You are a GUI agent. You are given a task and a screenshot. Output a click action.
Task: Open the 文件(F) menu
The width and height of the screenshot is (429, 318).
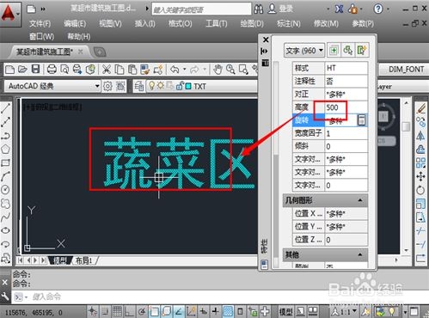(40, 23)
